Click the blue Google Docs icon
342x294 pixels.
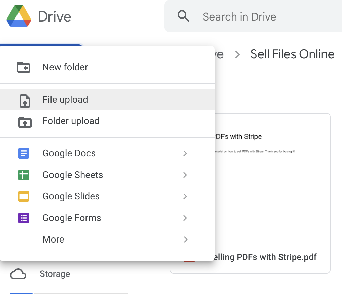(x=24, y=153)
